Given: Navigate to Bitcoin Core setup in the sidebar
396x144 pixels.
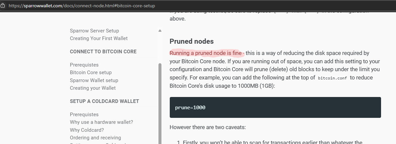Looking at the screenshot, I should coord(91,72).
